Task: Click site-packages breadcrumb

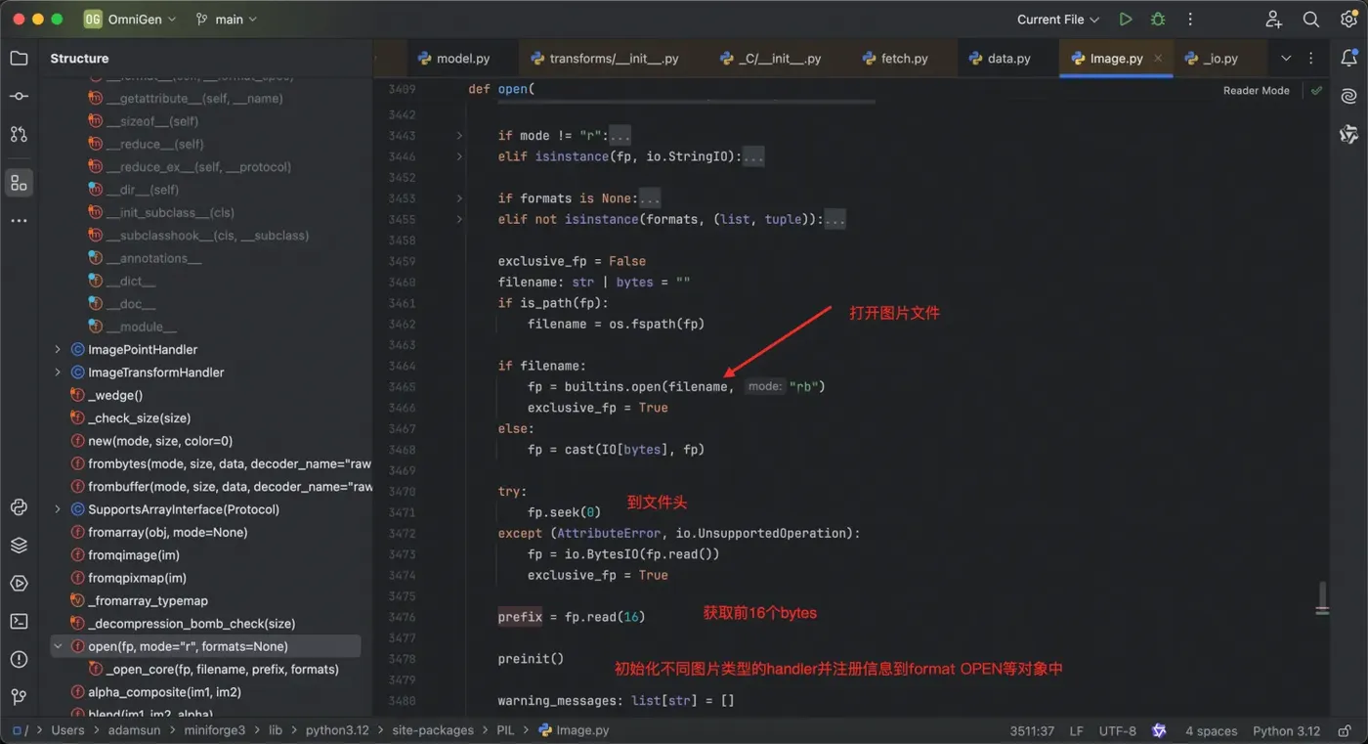Action: pos(433,730)
